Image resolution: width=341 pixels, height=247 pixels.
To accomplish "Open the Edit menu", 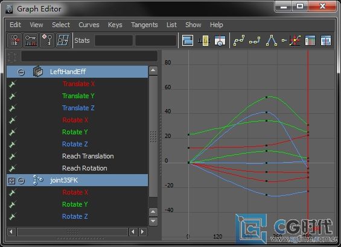I will (x=15, y=25).
